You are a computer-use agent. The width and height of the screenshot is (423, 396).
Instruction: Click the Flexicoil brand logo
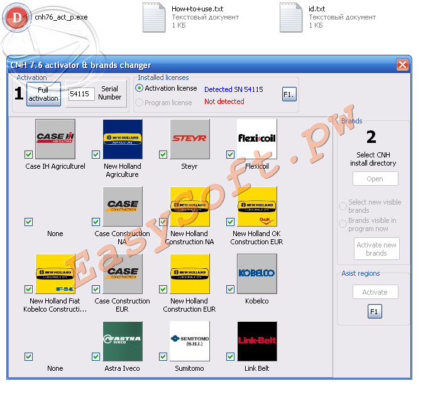[x=257, y=139]
